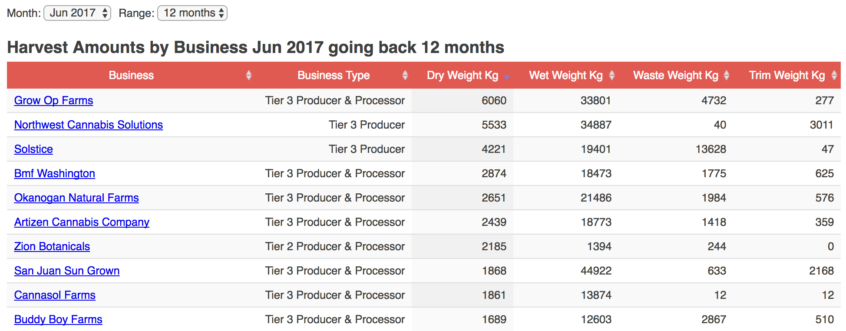Open the Cannasol Farms link
The image size is (846, 331).
pyautogui.click(x=55, y=295)
